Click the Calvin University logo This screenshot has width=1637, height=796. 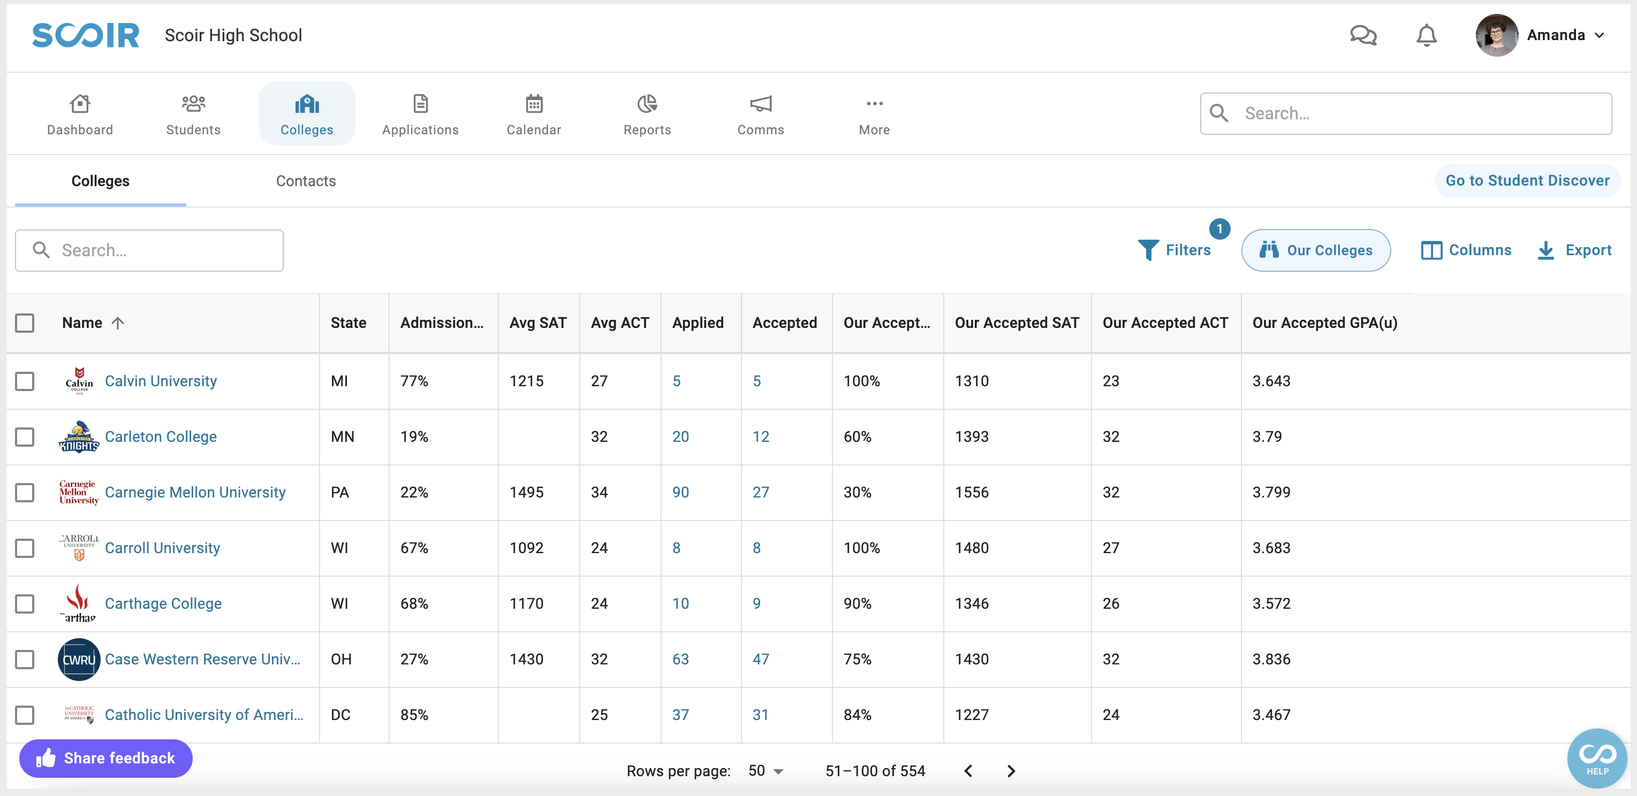(x=79, y=381)
